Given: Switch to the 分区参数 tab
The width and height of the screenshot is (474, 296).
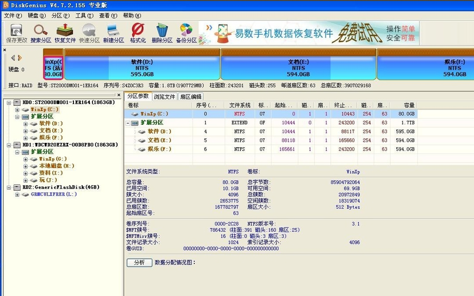Looking at the screenshot, I should [138, 96].
